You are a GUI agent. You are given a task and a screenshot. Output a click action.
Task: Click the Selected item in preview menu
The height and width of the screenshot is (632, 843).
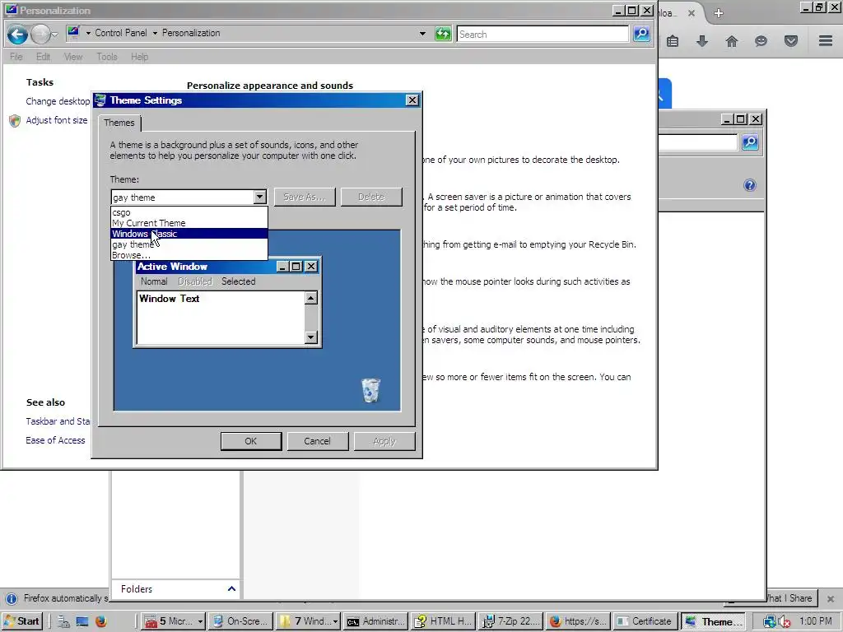[x=238, y=281]
